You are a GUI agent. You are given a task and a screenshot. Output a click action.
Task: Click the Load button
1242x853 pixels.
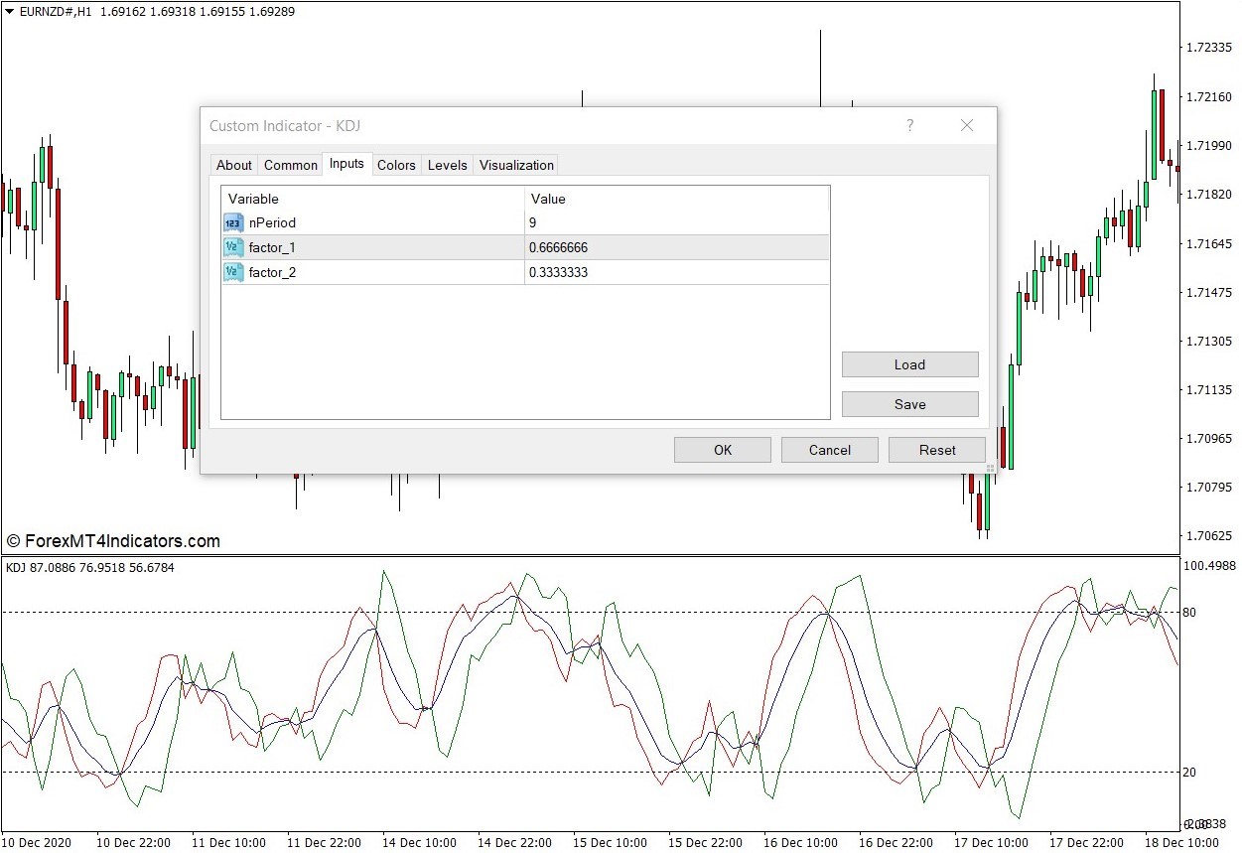pos(910,364)
